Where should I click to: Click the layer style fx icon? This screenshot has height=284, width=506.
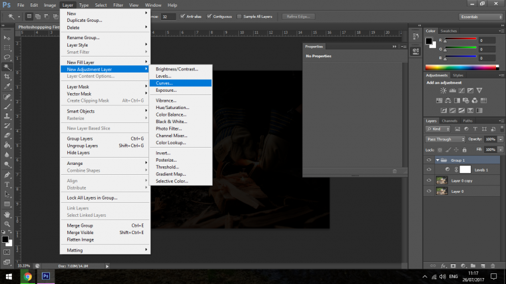click(443, 266)
